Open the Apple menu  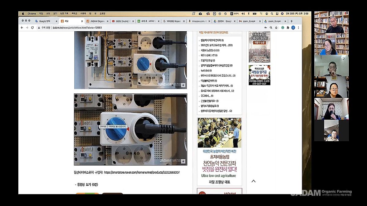point(22,14)
